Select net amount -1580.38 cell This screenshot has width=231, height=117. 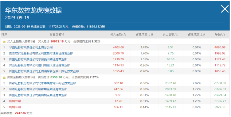220,83
